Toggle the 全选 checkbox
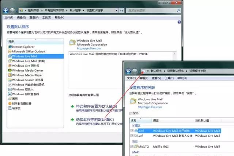This screenshot has height=156, width=234. [x=131, y=113]
